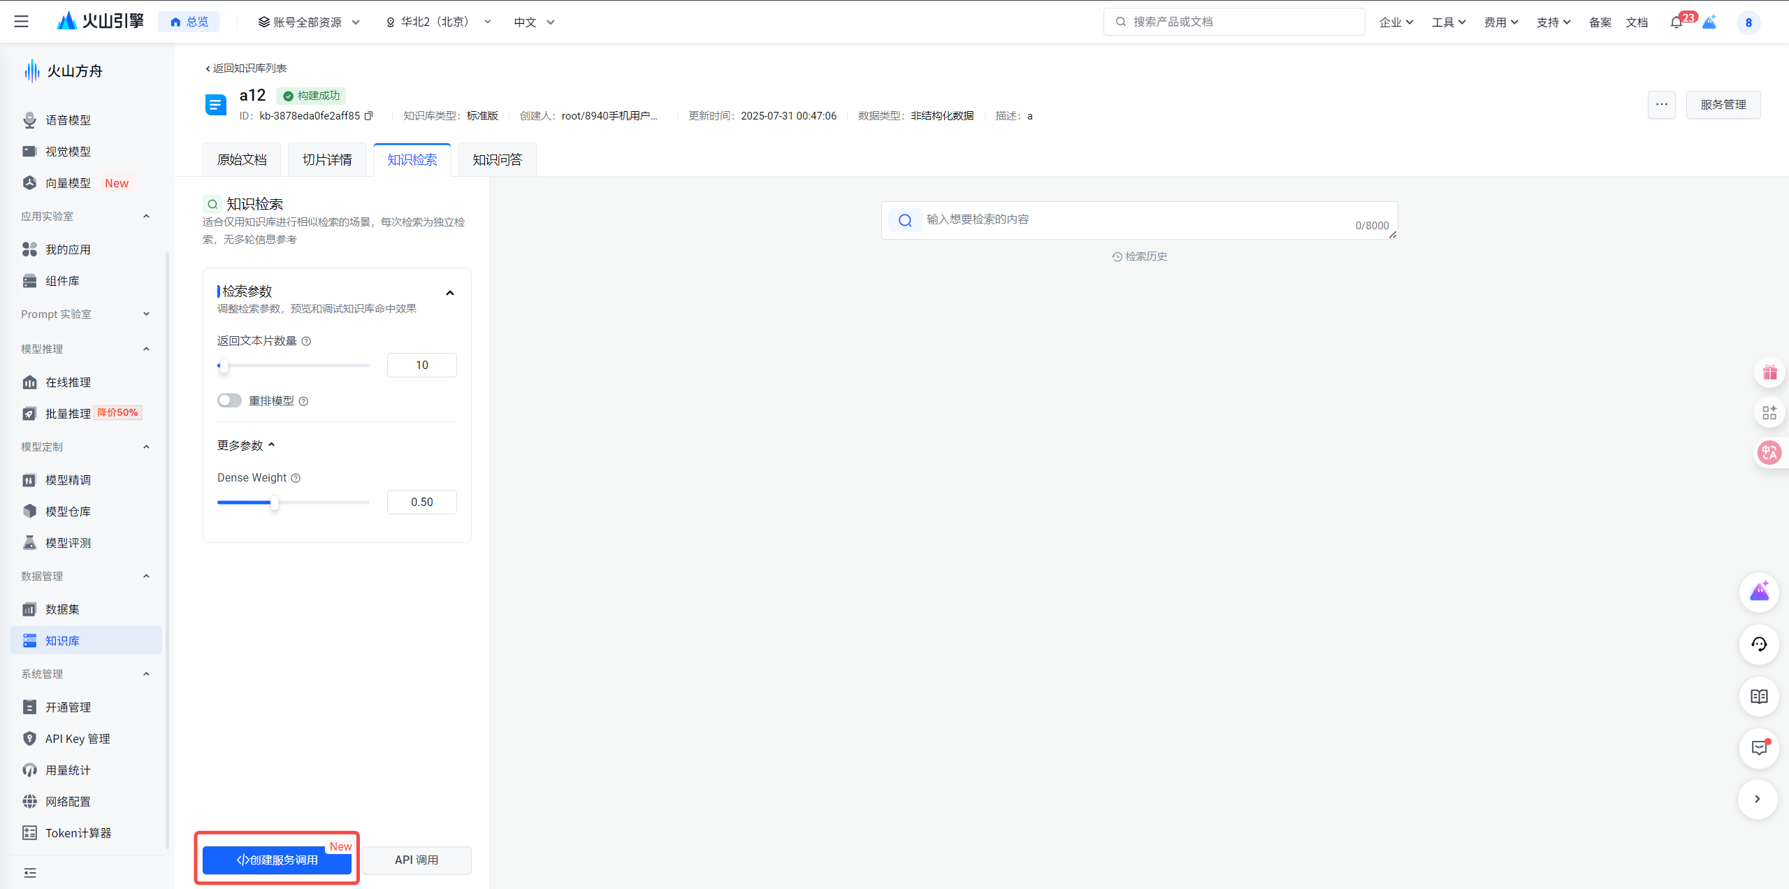
Task: Select the 知识检索 tab
Action: (412, 160)
